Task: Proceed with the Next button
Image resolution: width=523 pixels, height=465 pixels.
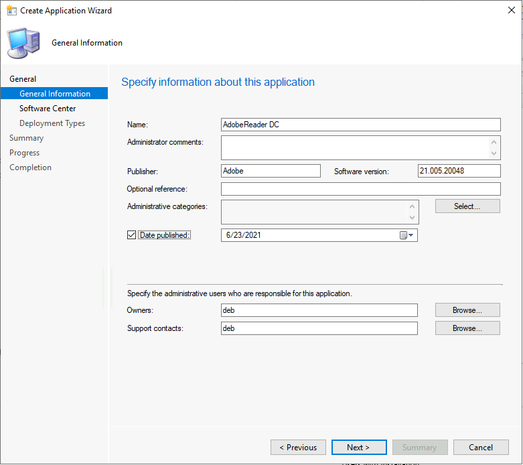Action: point(359,448)
